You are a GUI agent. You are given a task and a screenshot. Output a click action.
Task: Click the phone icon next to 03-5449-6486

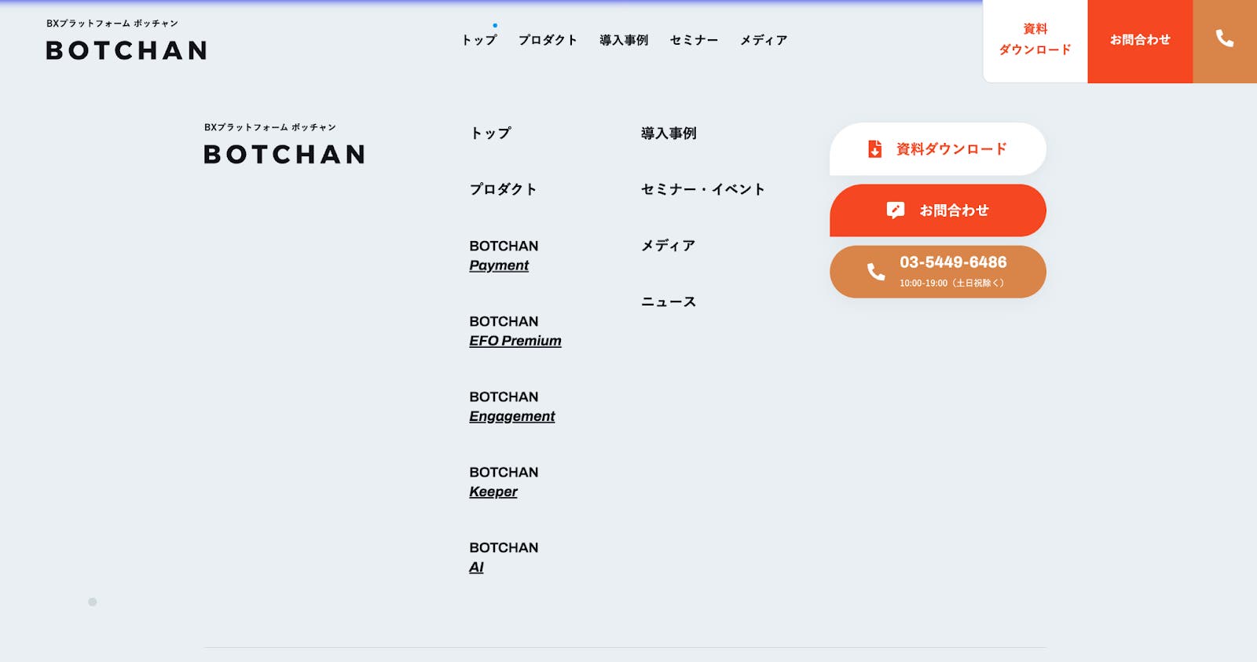coord(874,271)
